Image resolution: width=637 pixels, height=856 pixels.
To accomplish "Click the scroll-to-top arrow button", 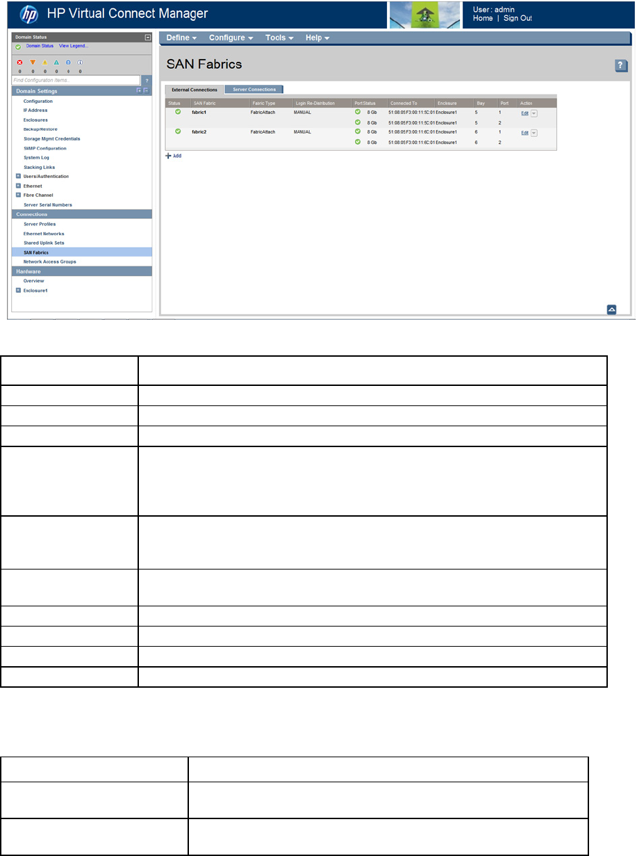I will coord(612,309).
